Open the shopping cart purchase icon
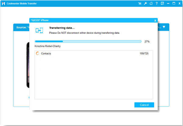Image resolution: width=183 pixels, height=126 pixels. coord(140,3)
